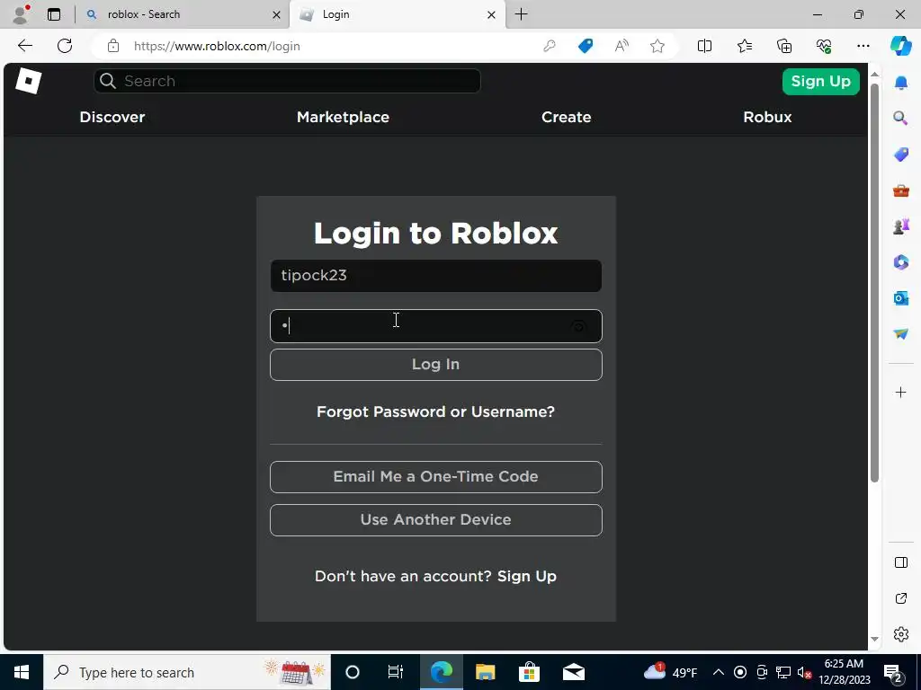Screen dimensions: 921x690
Task: Open Marketplace
Action: [x=343, y=117]
